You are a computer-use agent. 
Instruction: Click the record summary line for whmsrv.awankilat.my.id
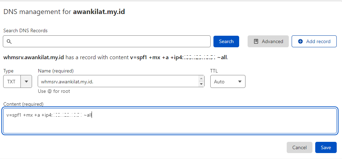(x=116, y=57)
